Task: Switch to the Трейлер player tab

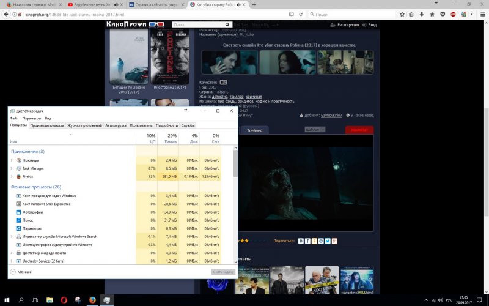Action: [x=254, y=130]
